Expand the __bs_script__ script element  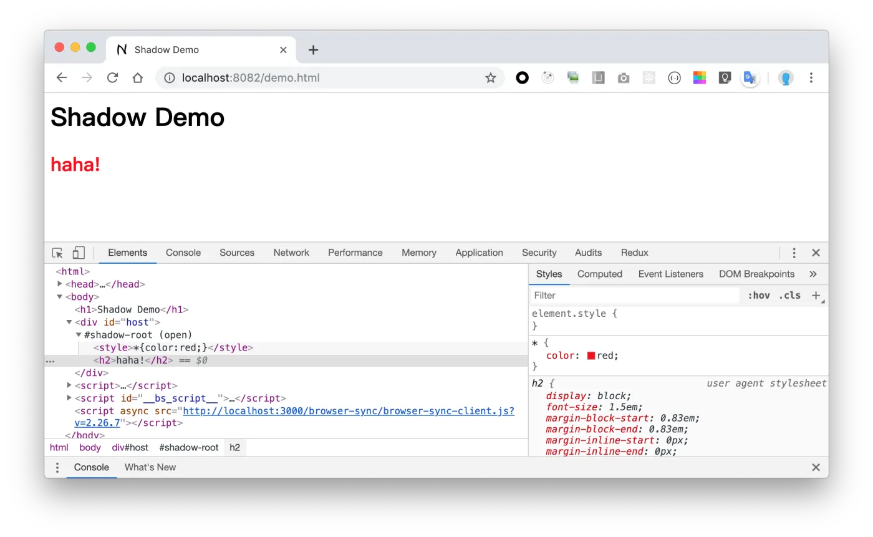[69, 398]
